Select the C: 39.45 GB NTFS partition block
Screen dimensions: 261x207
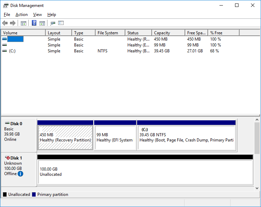[x=186, y=135]
